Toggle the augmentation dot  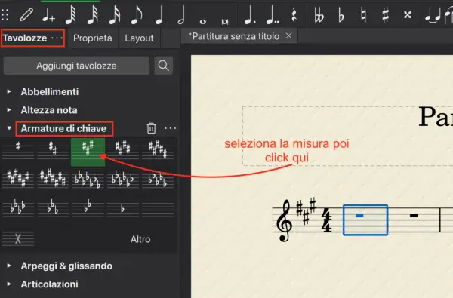point(249,15)
